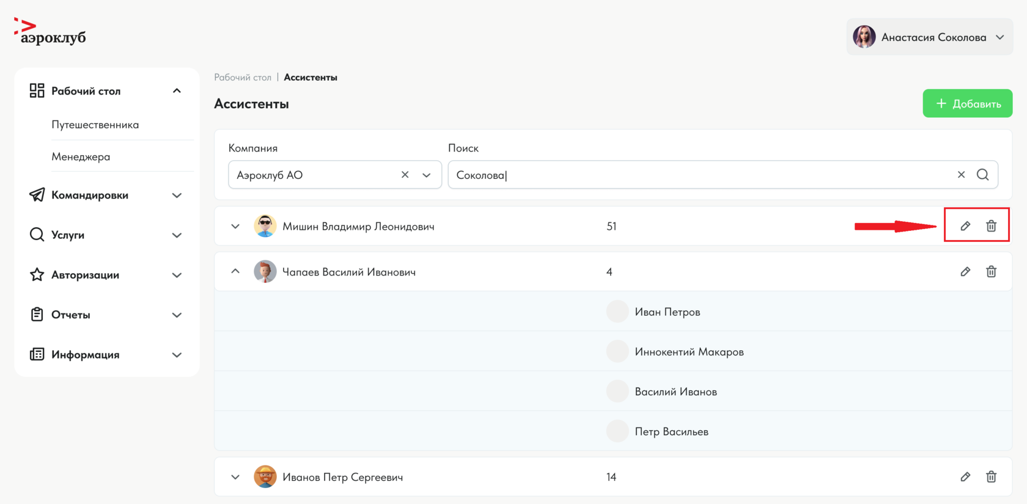Click pencil icon for Чапаев Василий Иванович
The image size is (1027, 504).
point(965,272)
